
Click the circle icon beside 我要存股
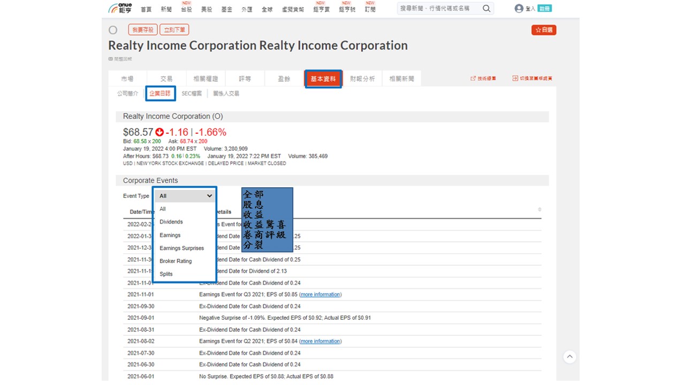tap(113, 30)
